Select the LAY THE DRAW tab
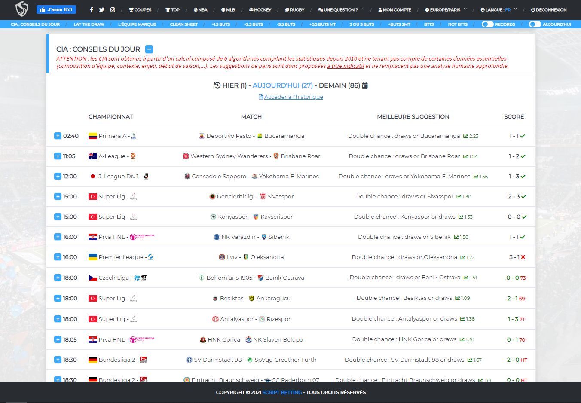 click(89, 24)
